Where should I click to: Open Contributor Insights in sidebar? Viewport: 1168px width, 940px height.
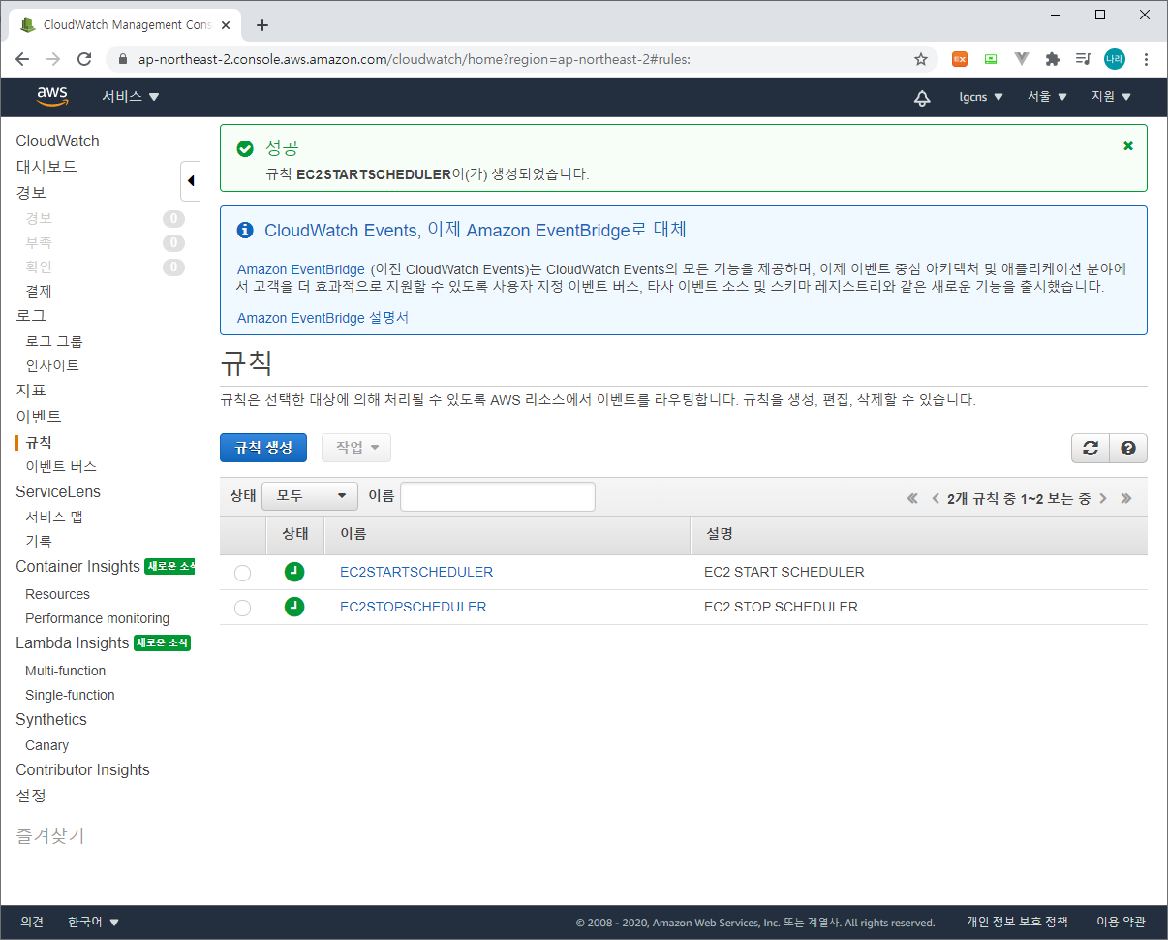(x=82, y=770)
